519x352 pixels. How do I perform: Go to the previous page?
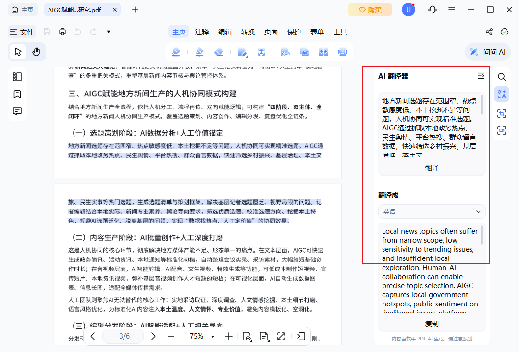[93, 336]
